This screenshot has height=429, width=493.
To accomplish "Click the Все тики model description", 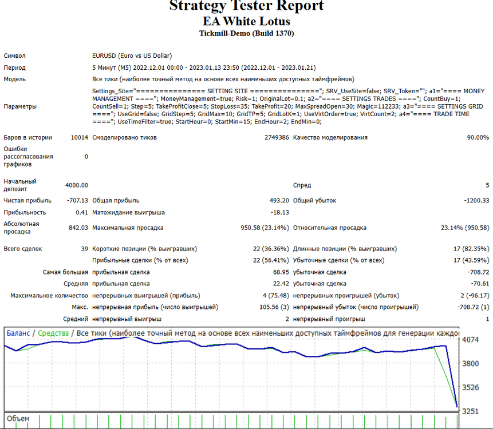I will pyautogui.click(x=223, y=79).
